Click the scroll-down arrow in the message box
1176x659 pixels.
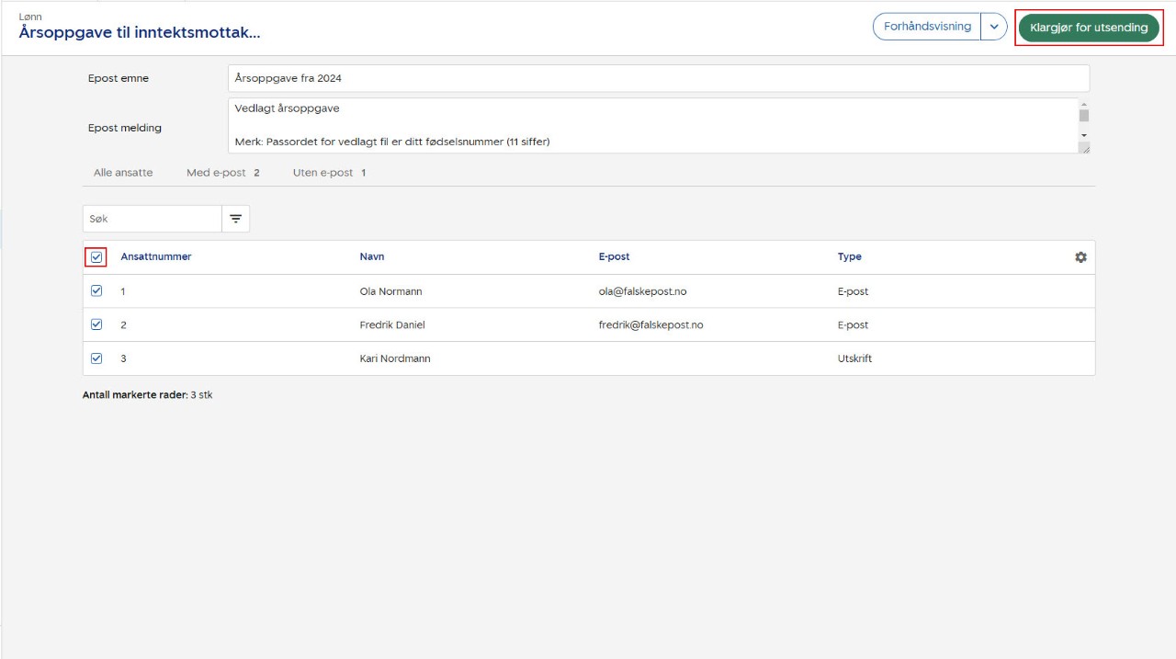tap(1084, 135)
